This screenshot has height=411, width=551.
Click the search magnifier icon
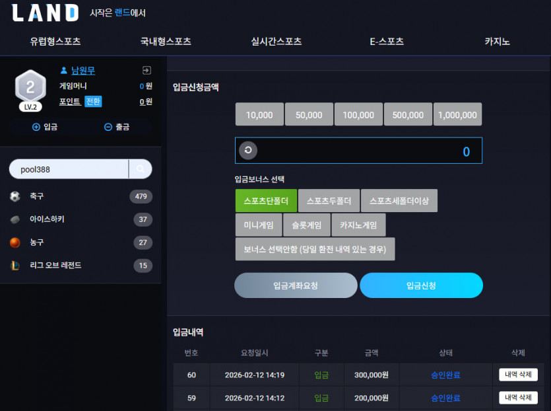[140, 169]
